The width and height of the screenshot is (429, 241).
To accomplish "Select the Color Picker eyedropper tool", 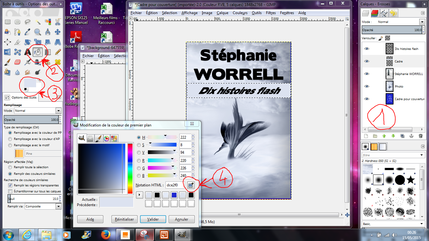I will [x=28, y=32].
